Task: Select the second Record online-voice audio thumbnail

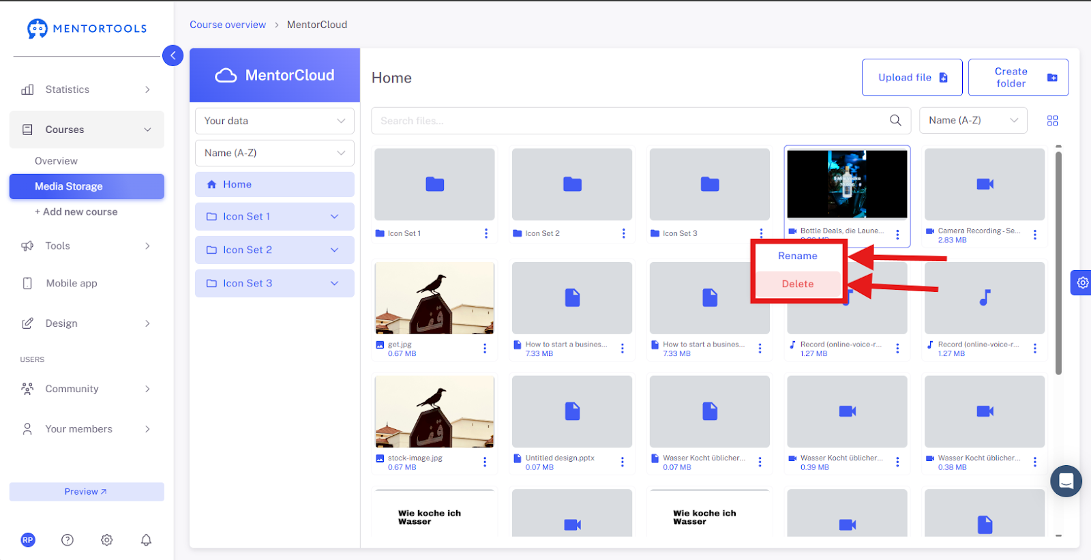Action: 985,298
